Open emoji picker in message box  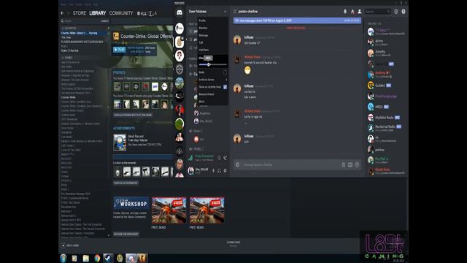(x=357, y=164)
